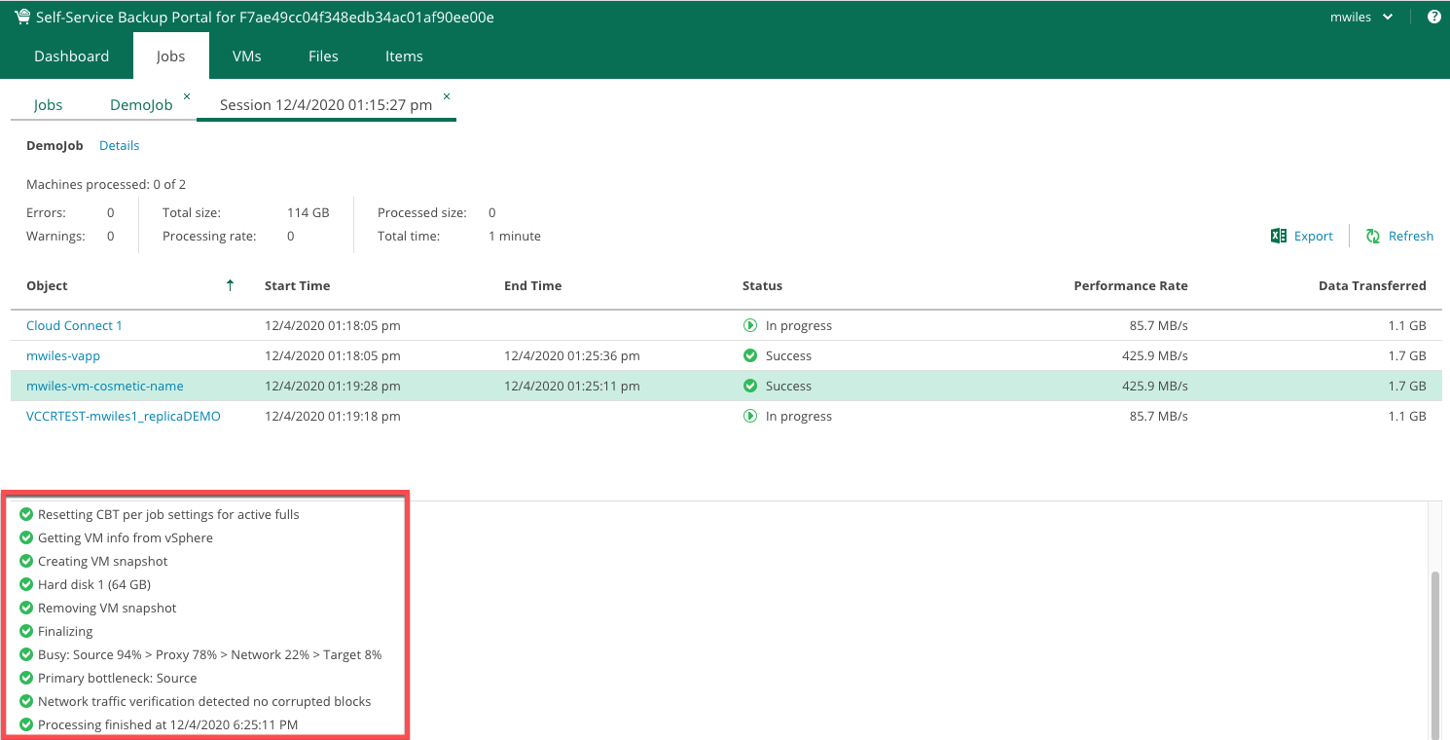The image size is (1450, 740).
Task: Close the Session 12/4/2020 tab
Action: [447, 96]
